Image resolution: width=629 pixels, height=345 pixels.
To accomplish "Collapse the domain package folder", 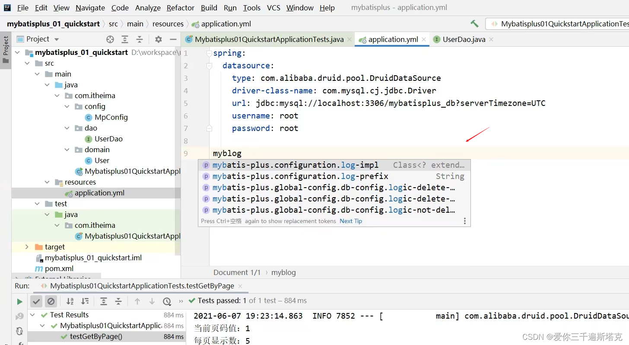I will (67, 150).
